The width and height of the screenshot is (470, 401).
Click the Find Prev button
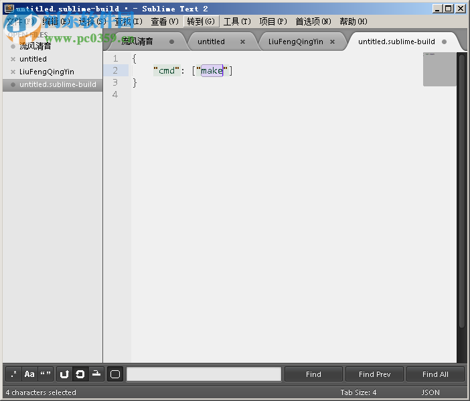click(x=375, y=374)
